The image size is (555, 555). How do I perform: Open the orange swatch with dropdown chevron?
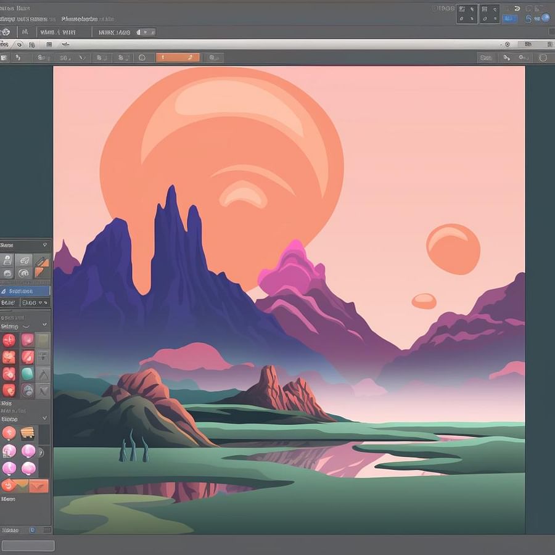click(x=39, y=486)
